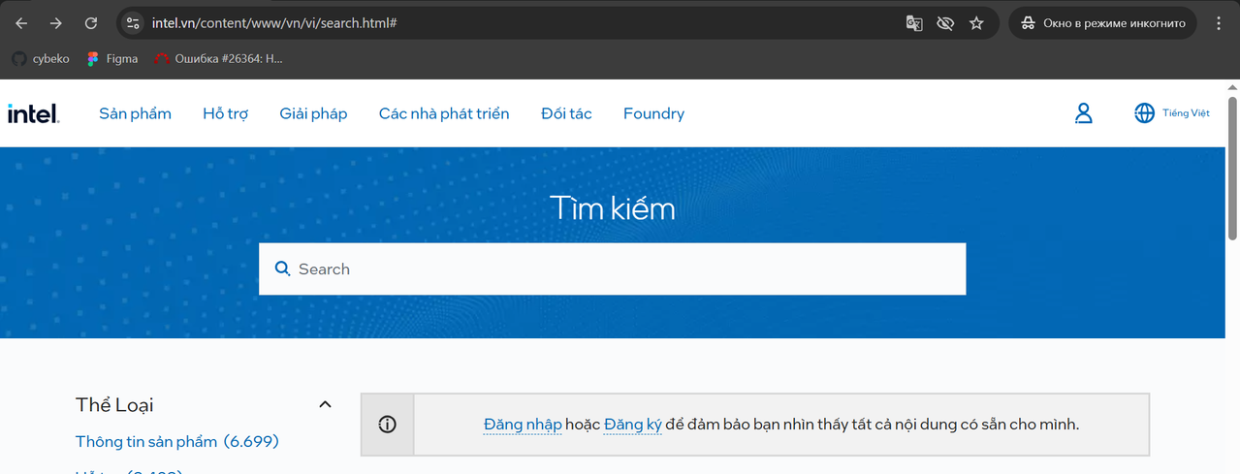The image size is (1240, 474).
Task: Click the Thể Loại heading
Action: point(114,405)
